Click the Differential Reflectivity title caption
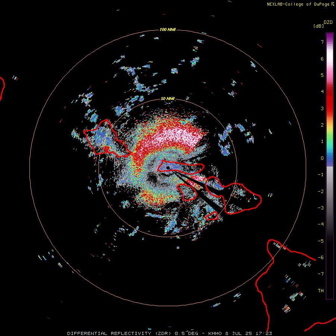Screen dimensions: 336x336 click(169, 333)
